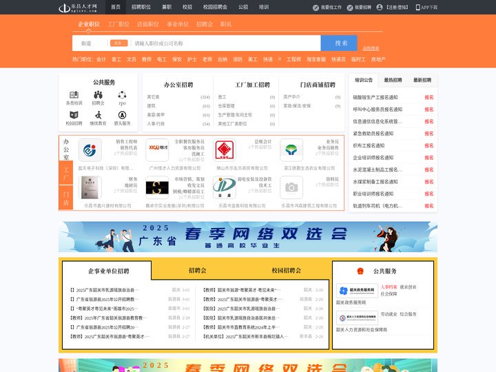Select the 办公室 vertical side tab
Screen dimensions: 496x372
[66, 149]
